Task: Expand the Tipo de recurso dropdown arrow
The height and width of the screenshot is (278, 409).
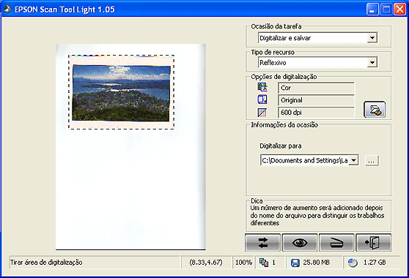Action: (x=372, y=62)
